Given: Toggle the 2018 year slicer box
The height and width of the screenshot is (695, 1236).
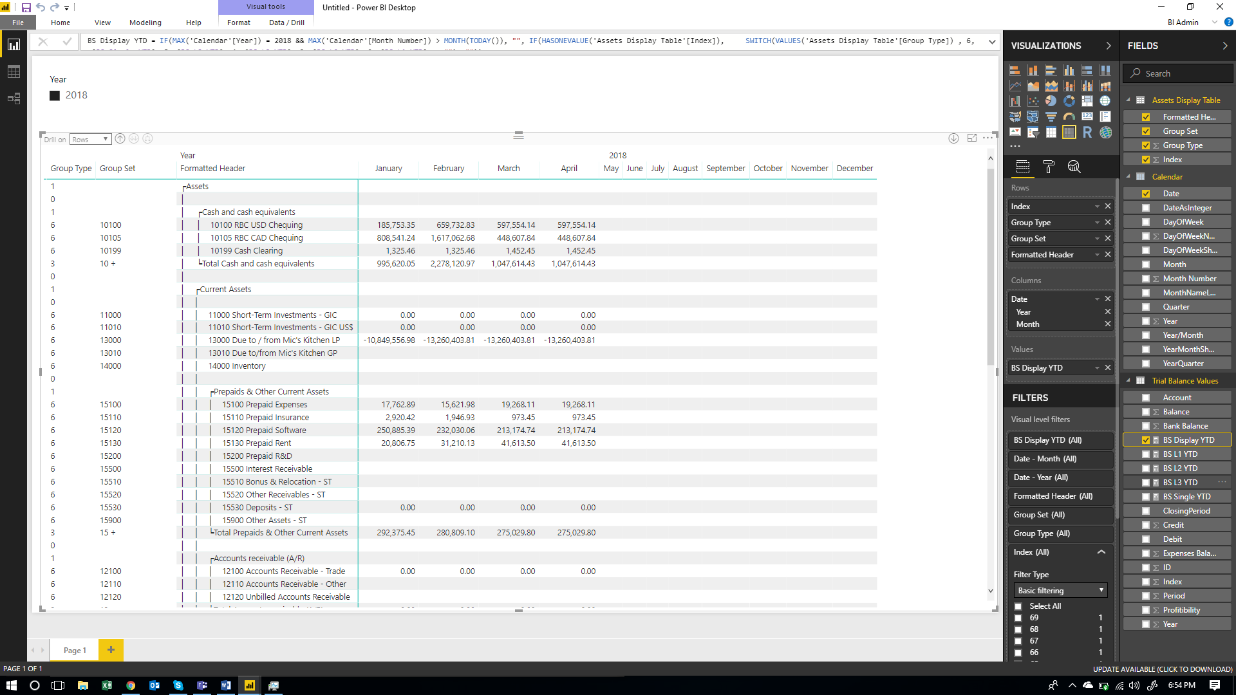Looking at the screenshot, I should (x=55, y=95).
